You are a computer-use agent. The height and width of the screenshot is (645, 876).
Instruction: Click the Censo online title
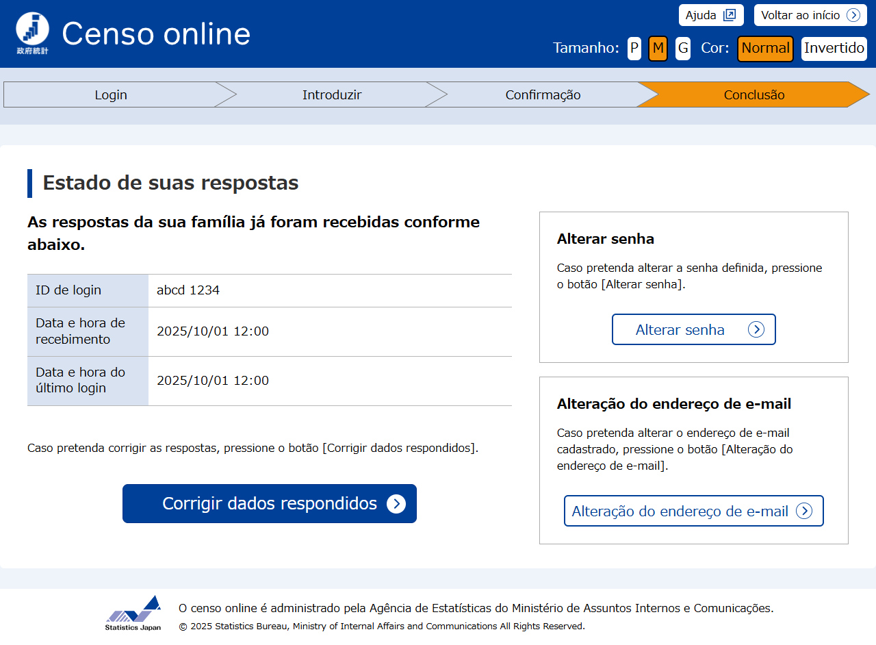156,33
